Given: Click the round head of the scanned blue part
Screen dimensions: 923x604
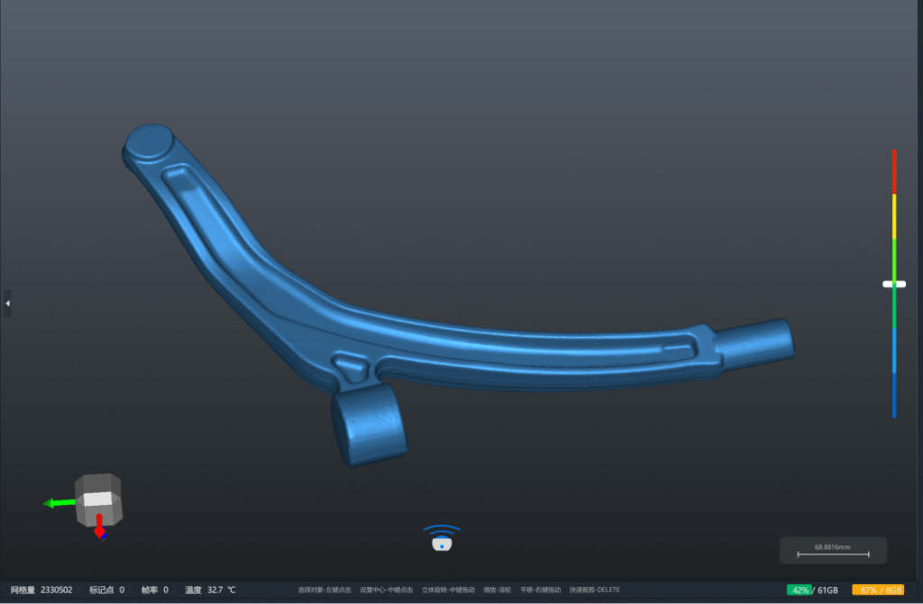Looking at the screenshot, I should coord(147,142).
